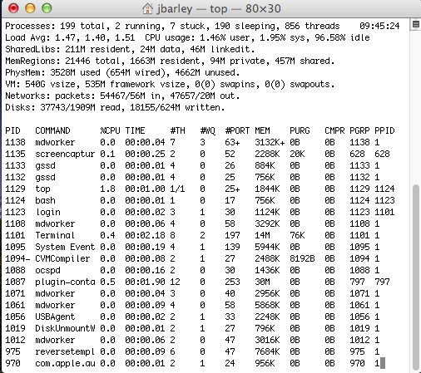Click the MEM column header
Viewport: 421px width, 373px height.
262,130
